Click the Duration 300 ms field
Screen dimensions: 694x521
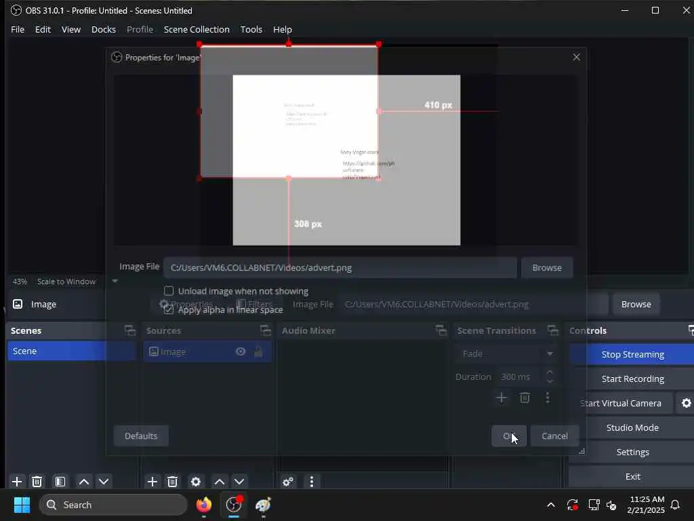click(x=520, y=377)
